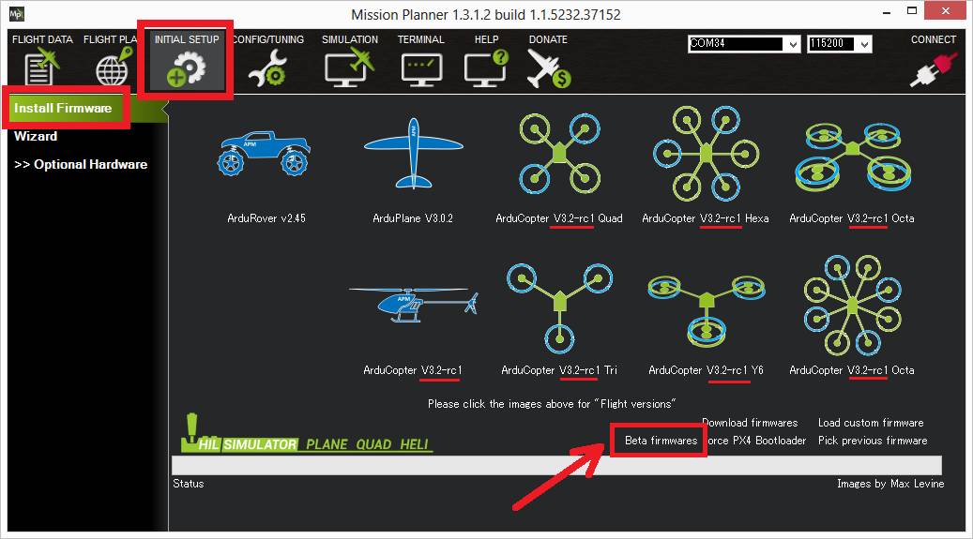Viewport: 973px width, 539px height.
Task: Click the Beta firmwares link
Action: [661, 441]
